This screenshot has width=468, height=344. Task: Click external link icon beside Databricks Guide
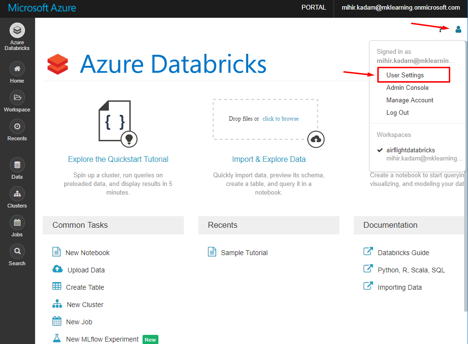click(368, 251)
